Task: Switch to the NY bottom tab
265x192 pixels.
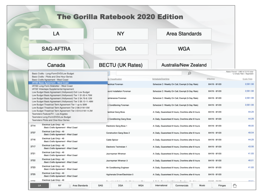Action: pos(60,186)
